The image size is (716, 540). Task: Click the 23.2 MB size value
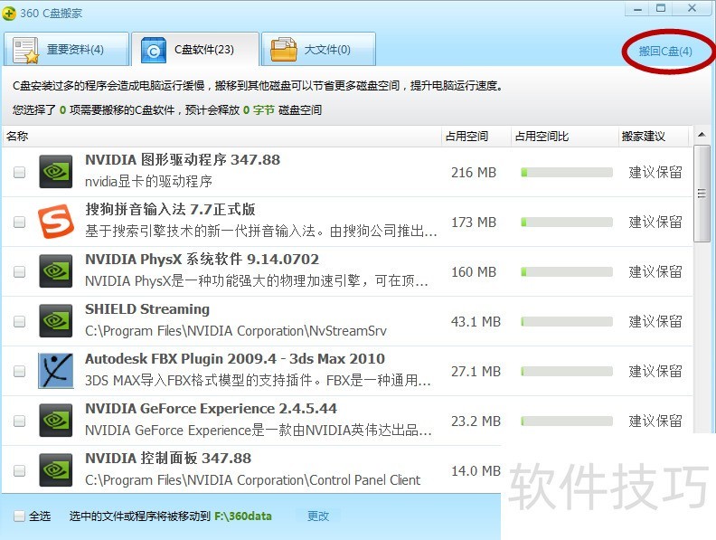click(476, 422)
